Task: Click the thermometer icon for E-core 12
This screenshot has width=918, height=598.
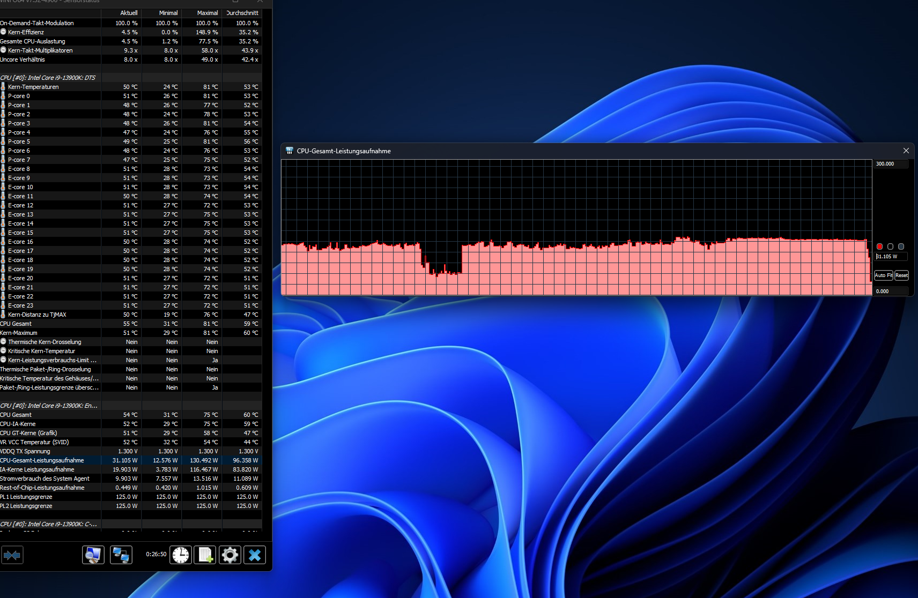Action: coord(3,205)
